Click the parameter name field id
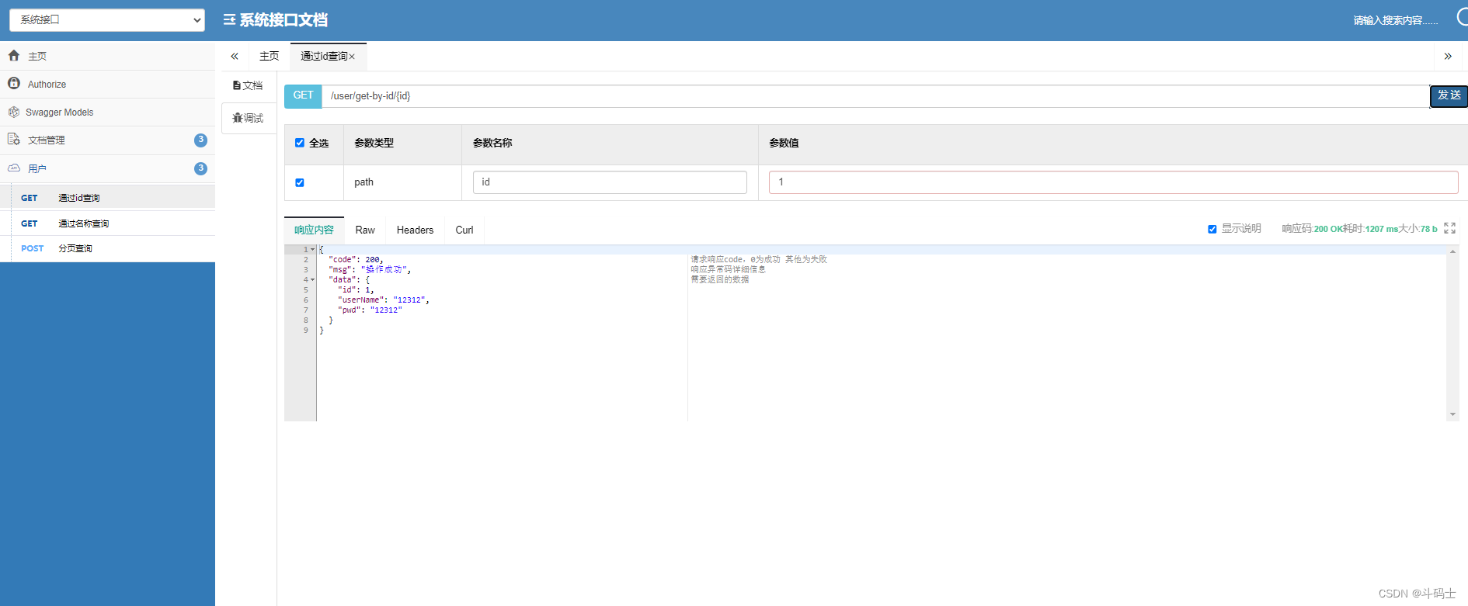This screenshot has width=1468, height=606. coord(610,182)
